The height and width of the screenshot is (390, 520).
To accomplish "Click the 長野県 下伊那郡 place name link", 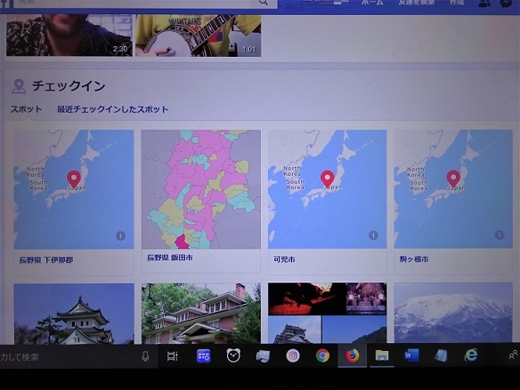I will [x=46, y=260].
